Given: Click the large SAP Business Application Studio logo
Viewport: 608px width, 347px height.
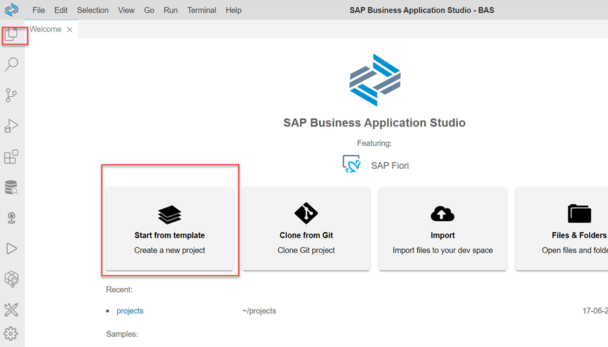Looking at the screenshot, I should (375, 80).
